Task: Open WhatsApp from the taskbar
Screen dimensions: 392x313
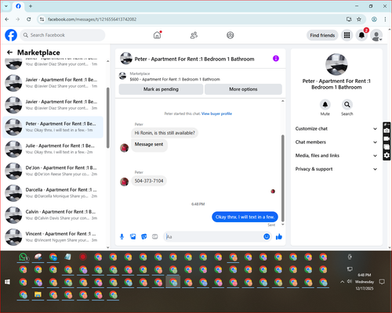Action: coord(24,257)
